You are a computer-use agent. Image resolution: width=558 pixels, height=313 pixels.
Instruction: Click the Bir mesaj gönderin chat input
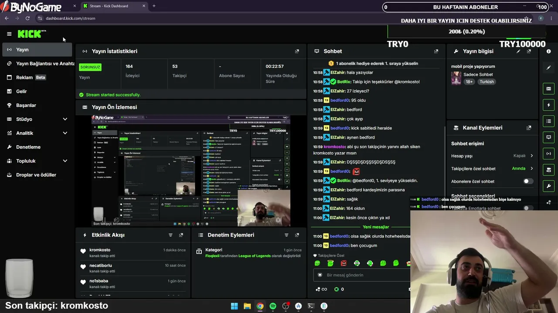[x=362, y=275]
